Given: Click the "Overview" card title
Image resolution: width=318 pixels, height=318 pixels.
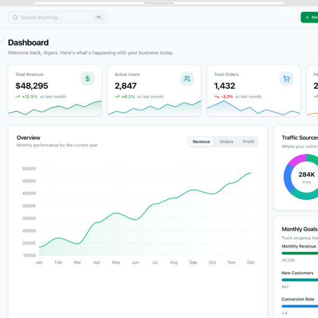Looking at the screenshot, I should point(29,138).
